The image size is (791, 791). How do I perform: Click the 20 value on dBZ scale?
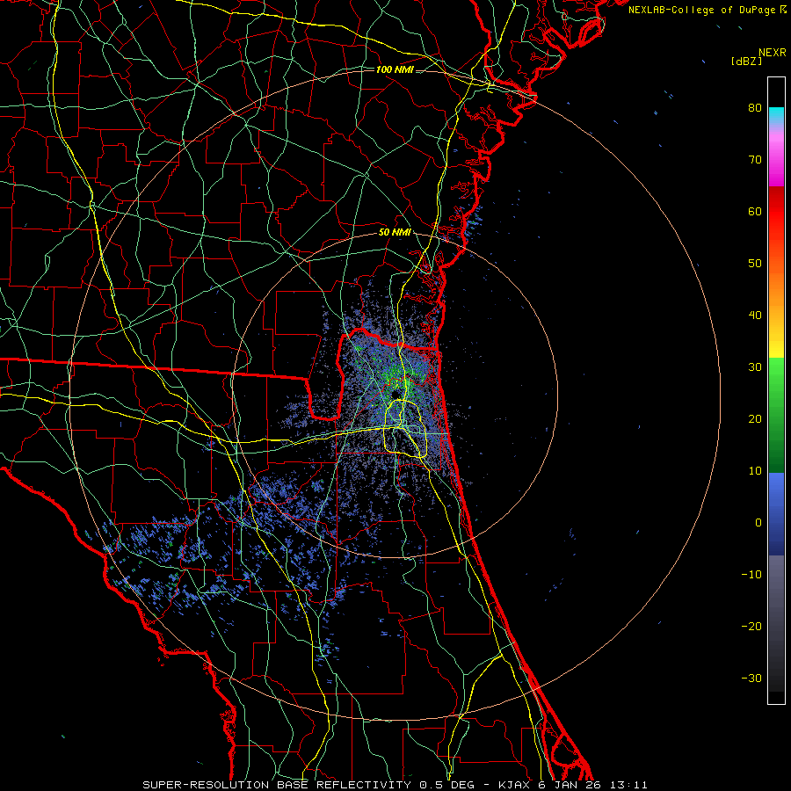755,418
